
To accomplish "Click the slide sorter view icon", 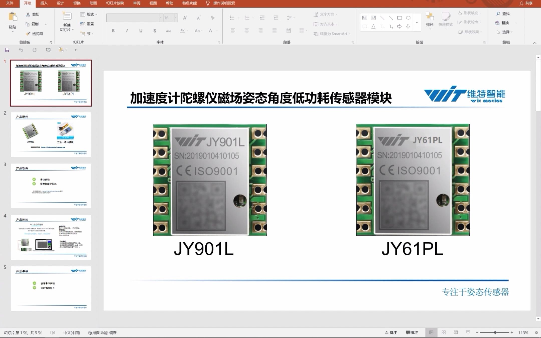I will [x=444, y=332].
